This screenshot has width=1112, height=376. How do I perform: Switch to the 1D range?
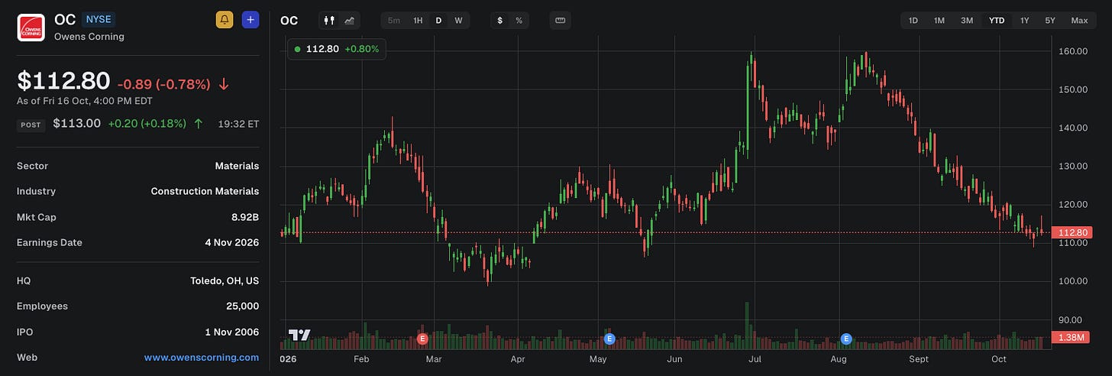click(x=913, y=21)
